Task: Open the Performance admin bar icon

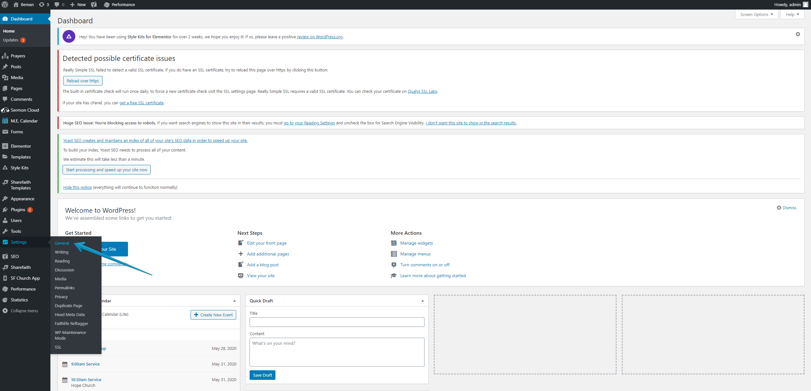Action: click(x=107, y=4)
